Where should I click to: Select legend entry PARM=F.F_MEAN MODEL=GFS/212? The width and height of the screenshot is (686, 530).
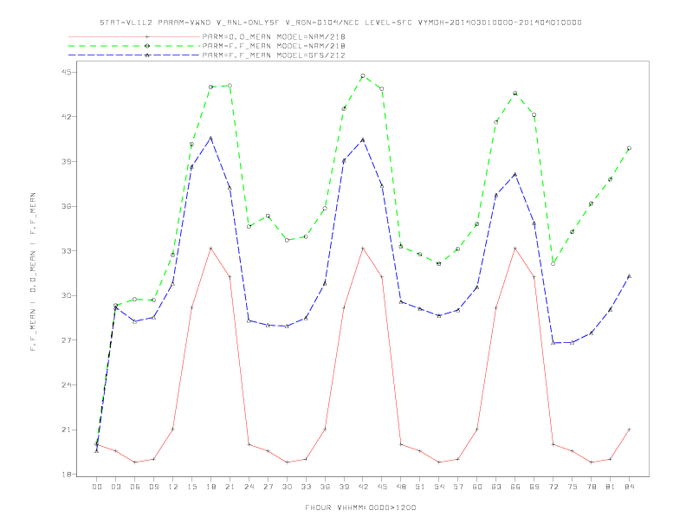coord(274,55)
